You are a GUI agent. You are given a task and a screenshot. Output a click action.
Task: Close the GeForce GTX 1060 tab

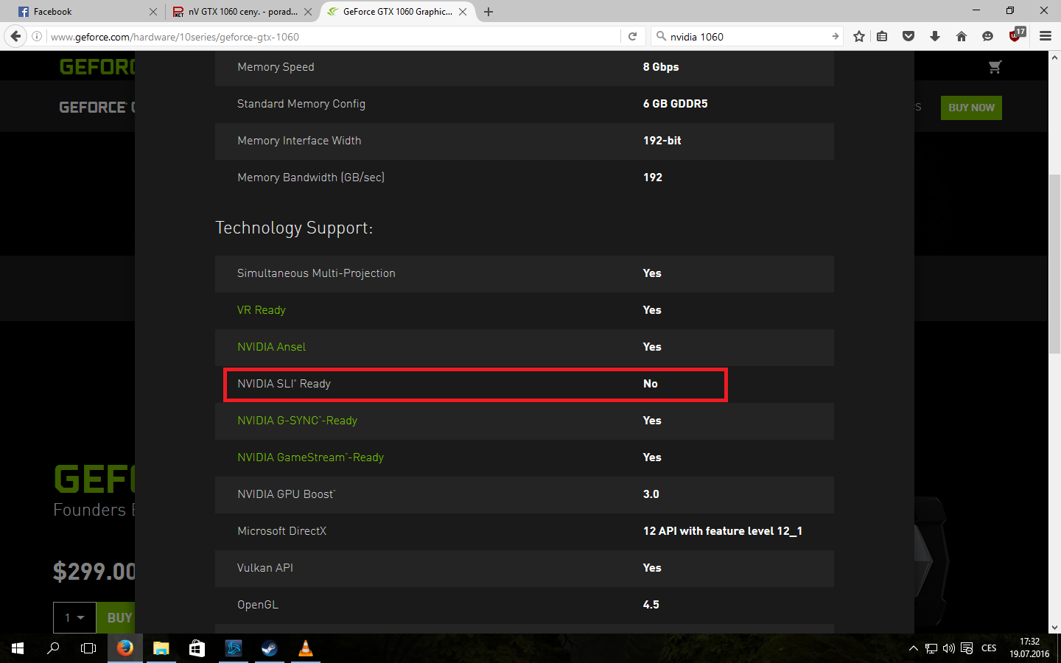point(463,12)
